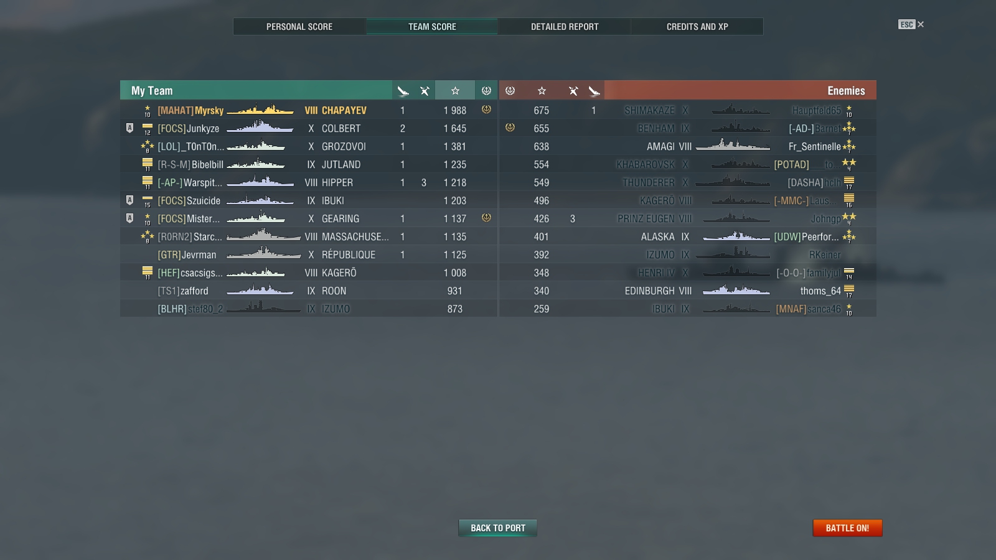
Task: Open the Personal Score tab
Action: 299,27
